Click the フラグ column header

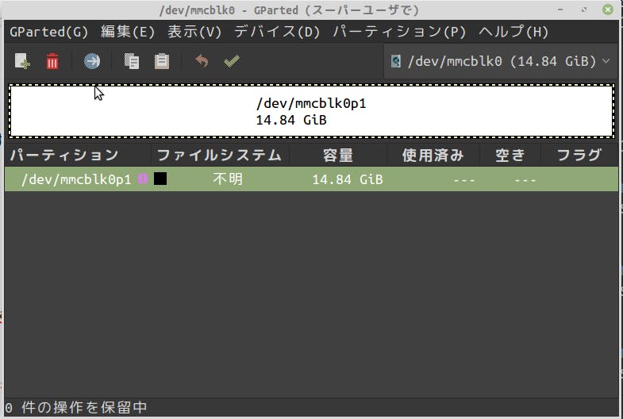click(x=579, y=155)
